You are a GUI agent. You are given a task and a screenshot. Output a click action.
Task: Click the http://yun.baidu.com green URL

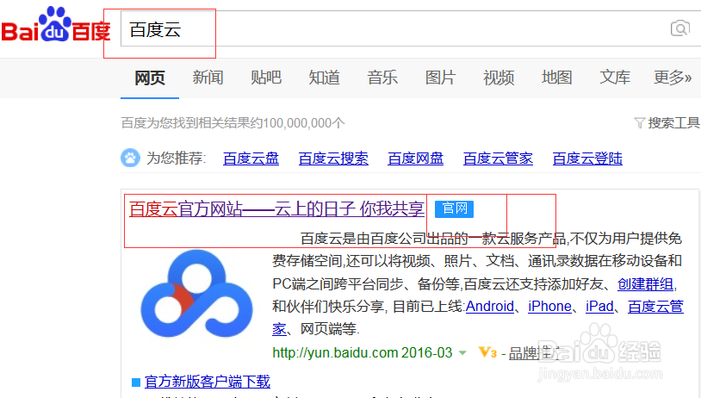pyautogui.click(x=334, y=353)
